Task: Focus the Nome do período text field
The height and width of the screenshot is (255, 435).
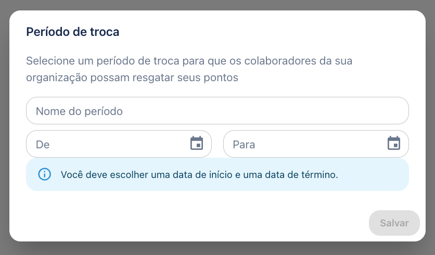Action: coord(217,111)
